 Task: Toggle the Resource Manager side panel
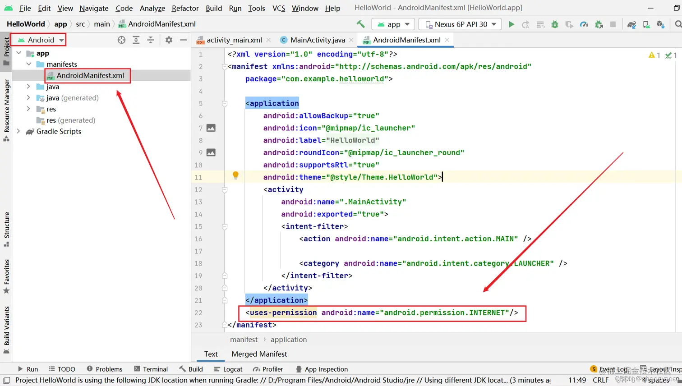6,110
